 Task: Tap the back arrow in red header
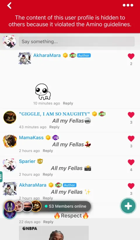click(x=9, y=6)
